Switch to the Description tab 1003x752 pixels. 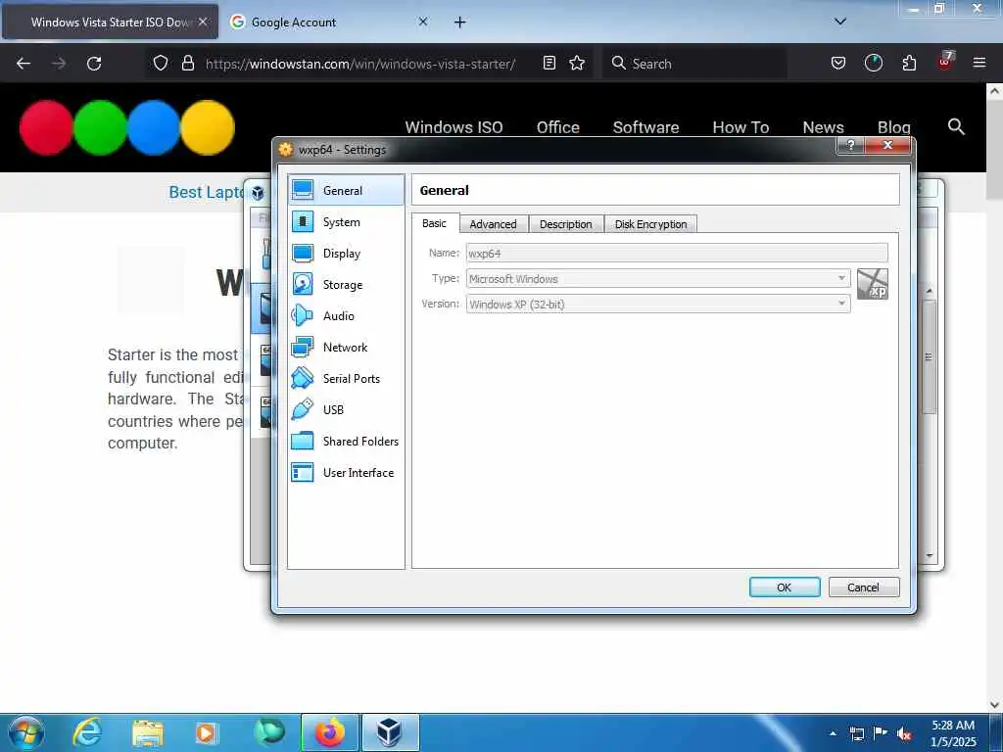tap(566, 224)
